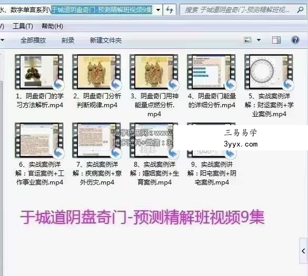Open the 帮助(H) menu

tap(52, 26)
